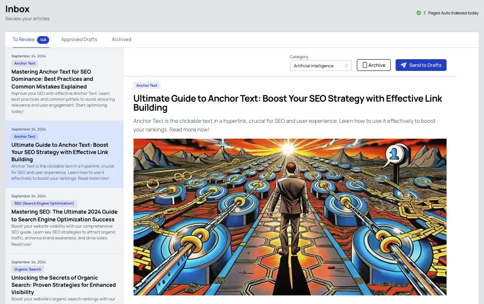Click the Inbox page heading

point(17,9)
